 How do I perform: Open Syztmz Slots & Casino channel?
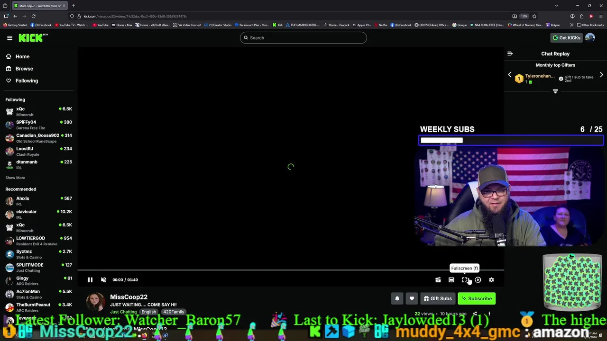click(x=38, y=254)
